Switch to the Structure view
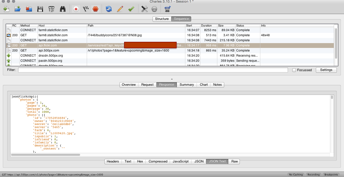Viewport: 344px width, 177px height. [162, 19]
